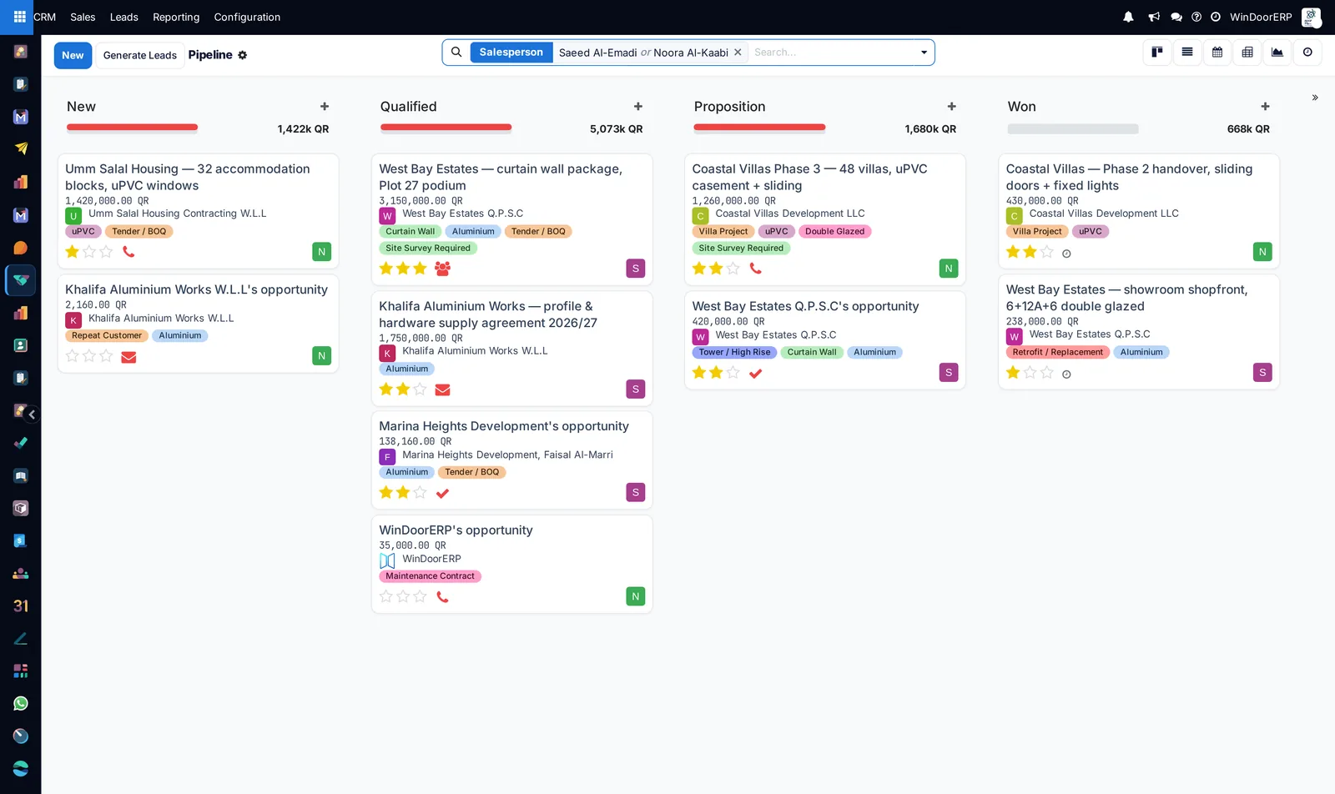Open WinDoorERP user menu
This screenshot has height=794, width=1335.
1274,17
